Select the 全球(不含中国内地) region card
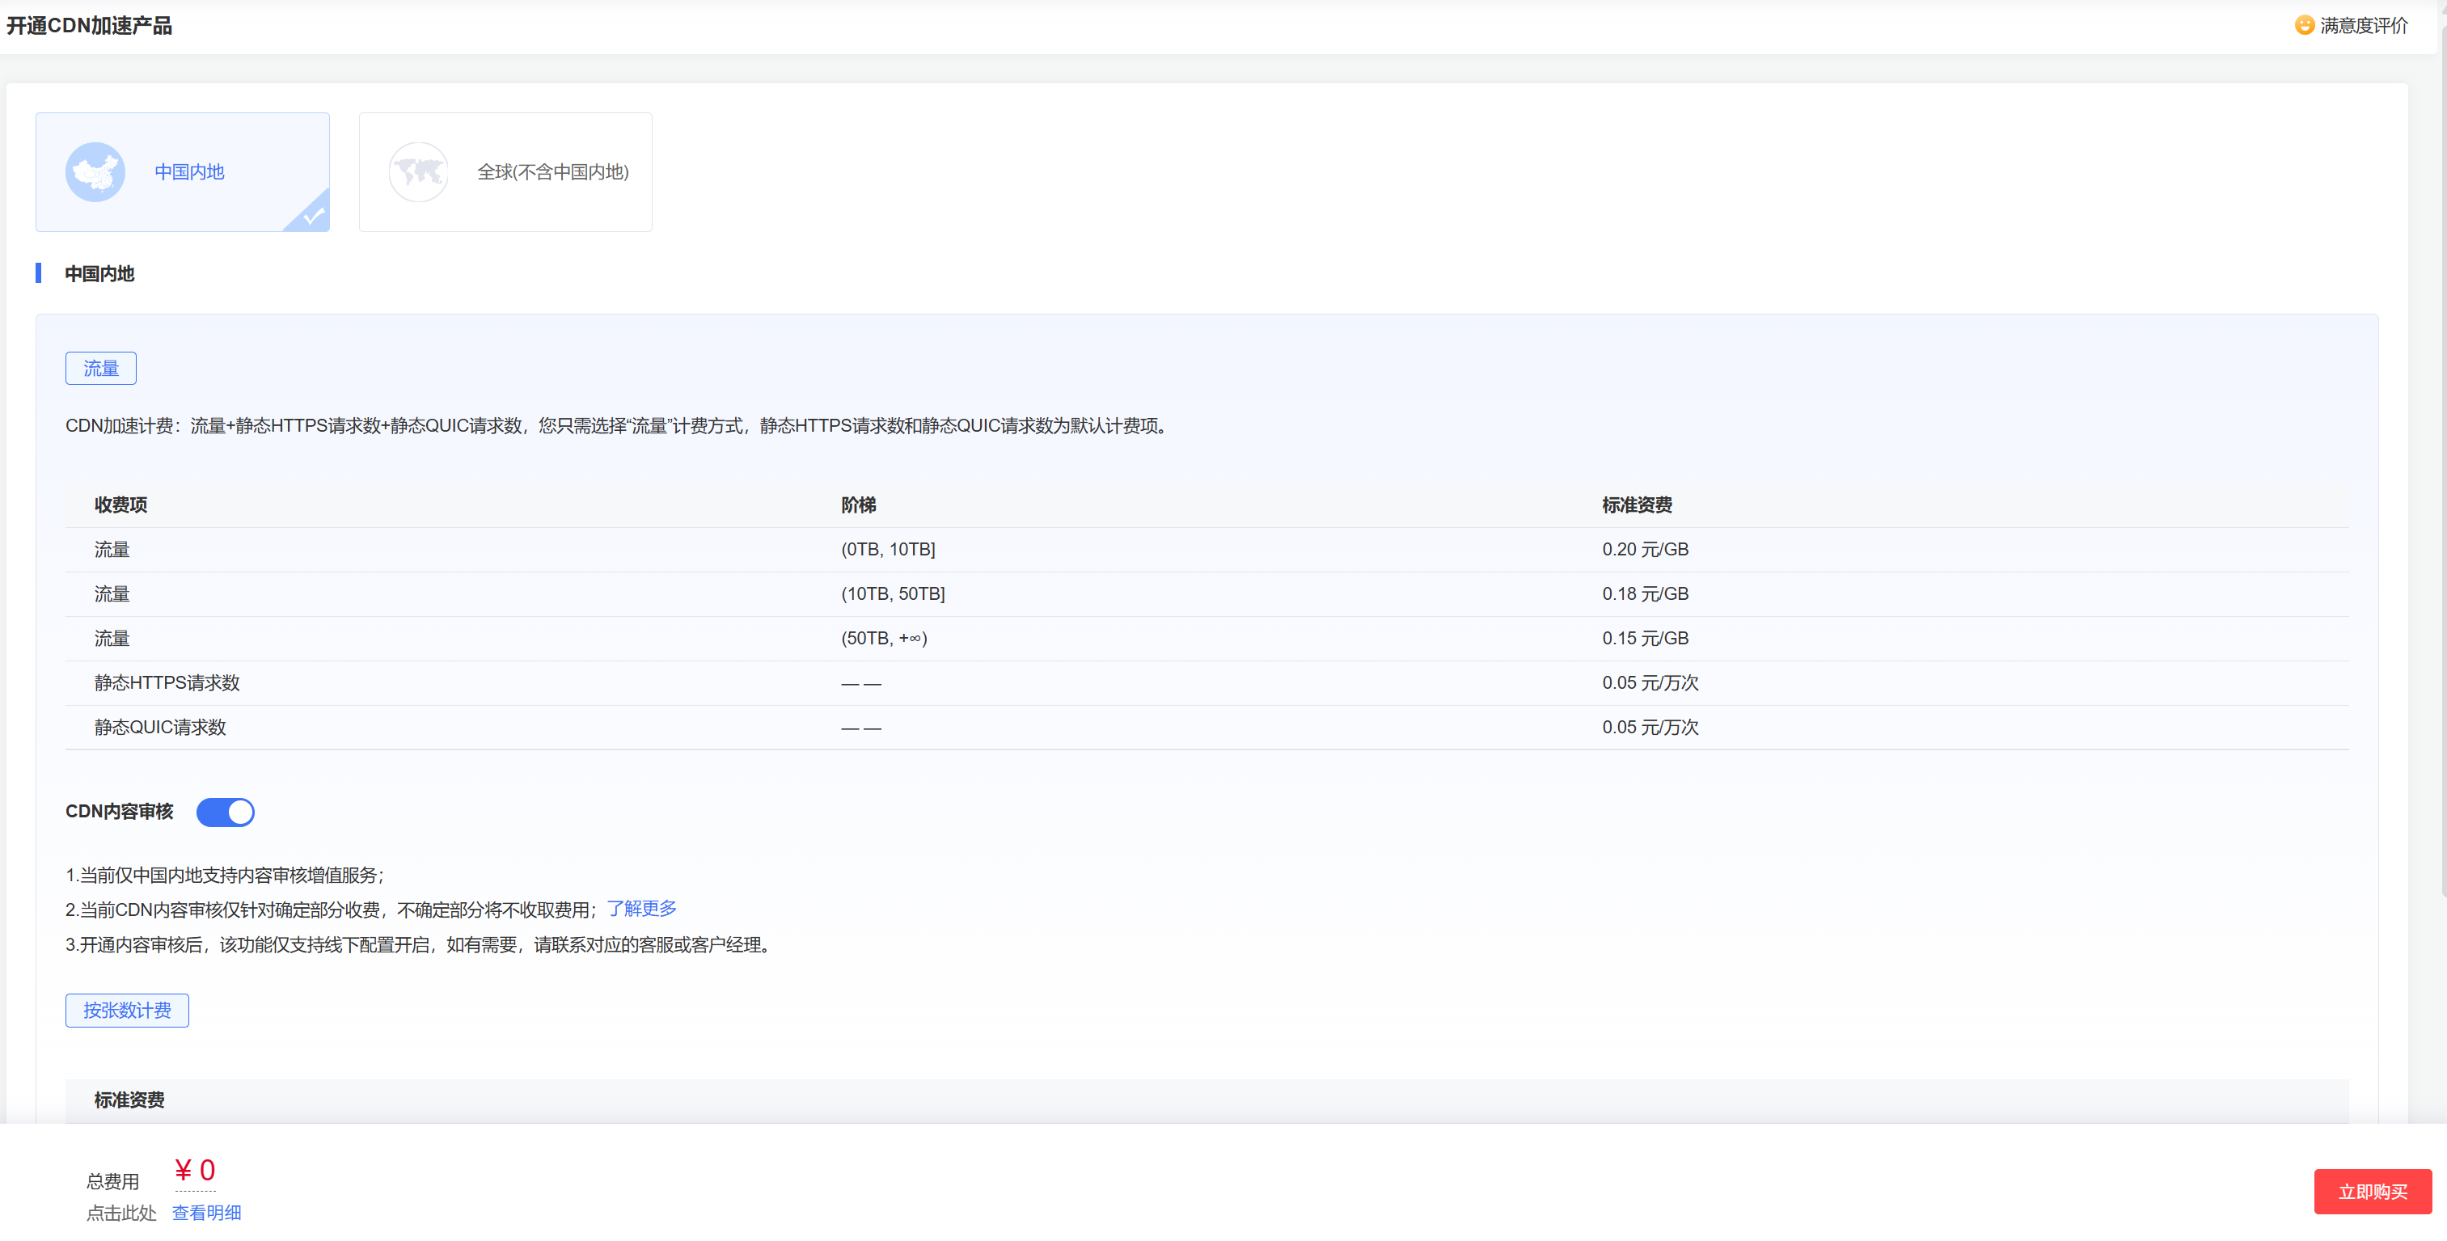Viewport: 2447px width, 1241px height. (x=505, y=172)
